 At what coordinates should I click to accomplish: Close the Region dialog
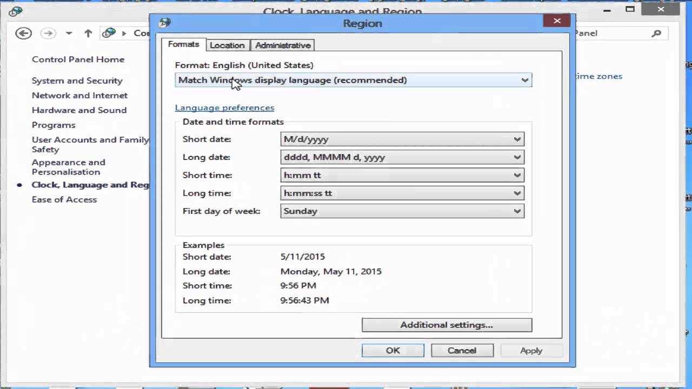pyautogui.click(x=557, y=21)
